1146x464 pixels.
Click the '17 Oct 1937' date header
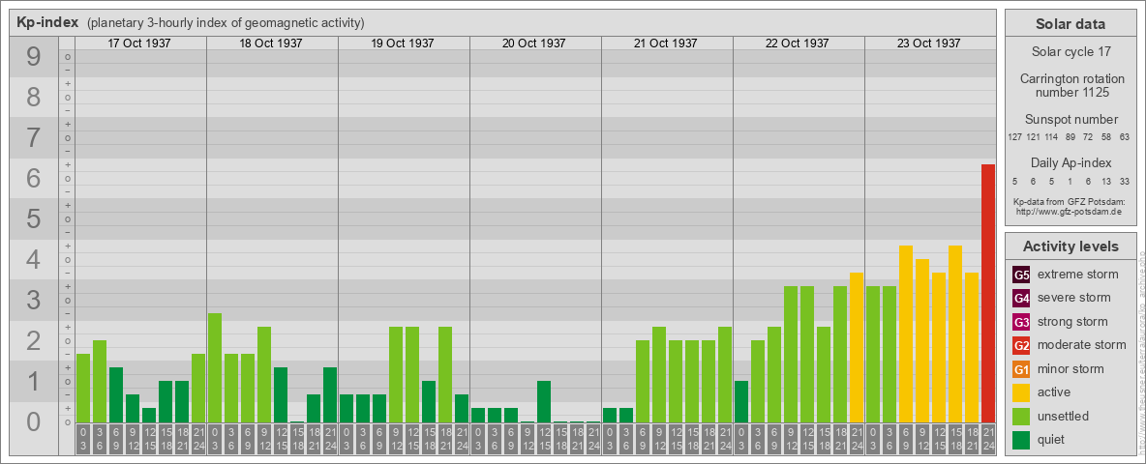[x=138, y=43]
